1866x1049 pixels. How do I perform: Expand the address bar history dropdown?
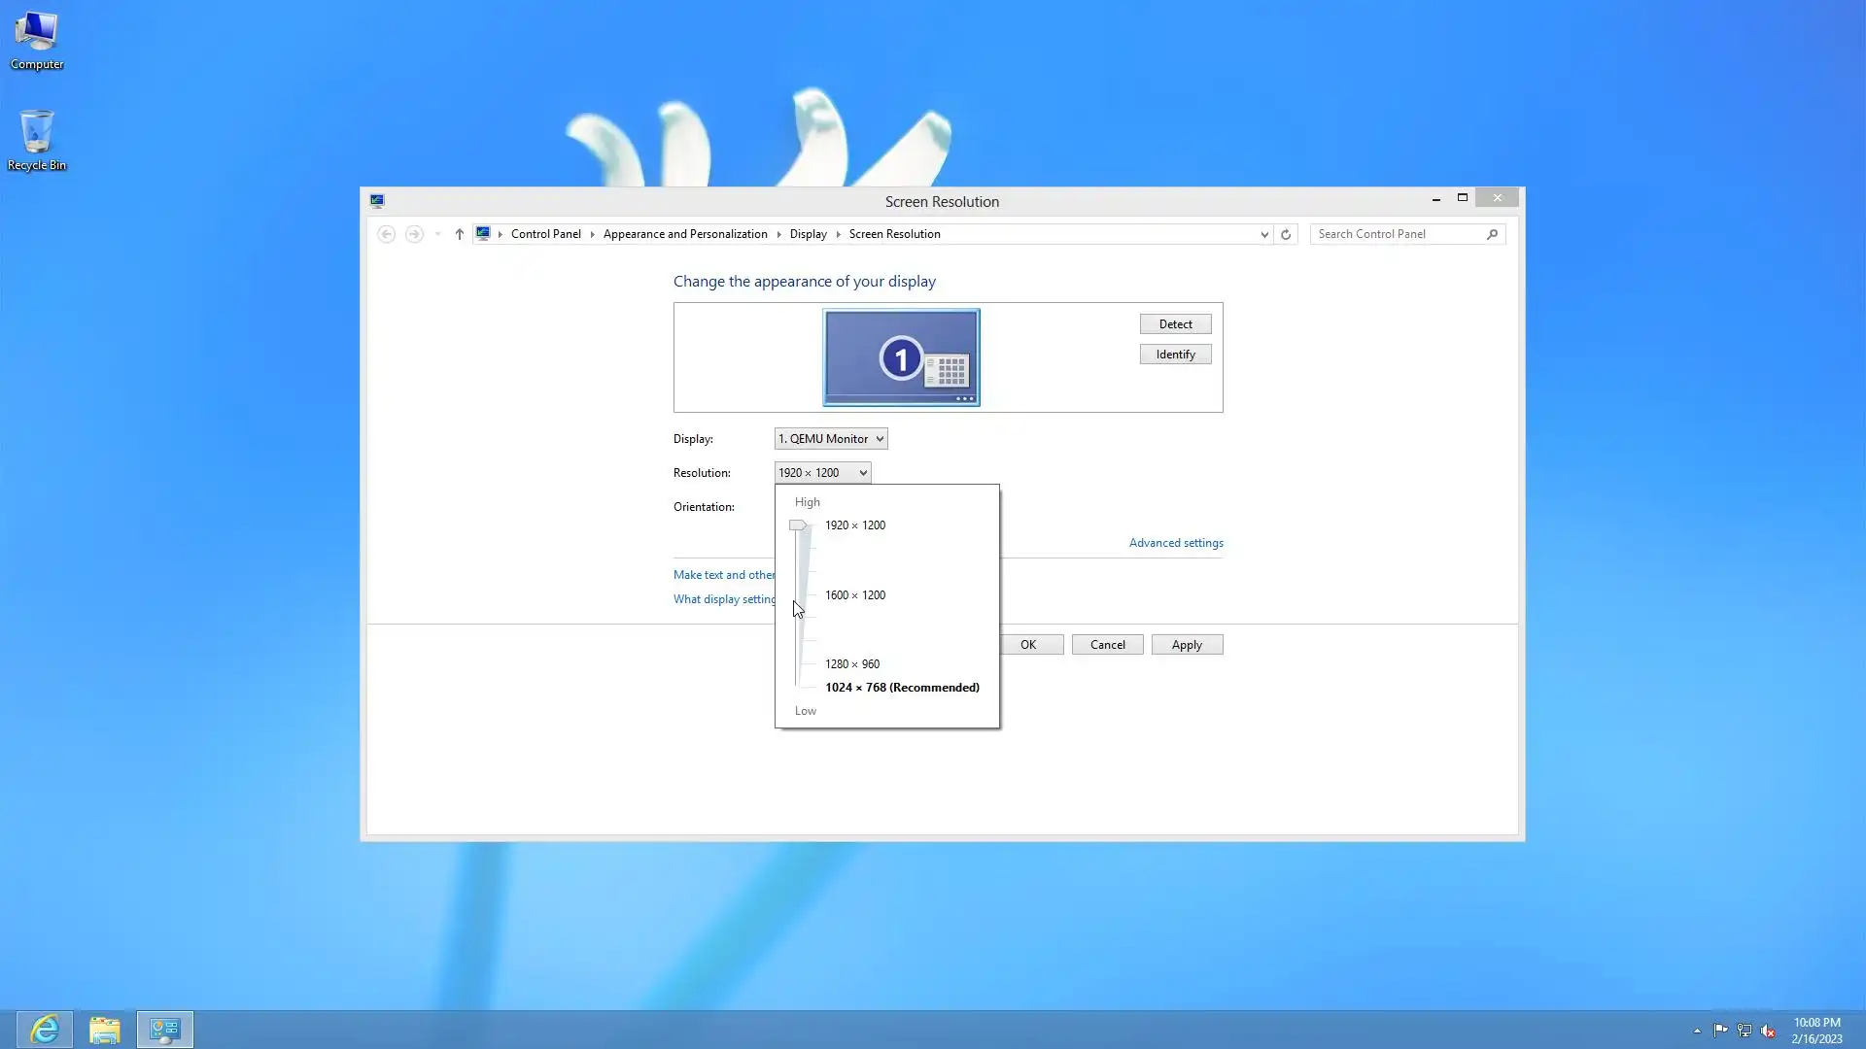coord(1263,234)
